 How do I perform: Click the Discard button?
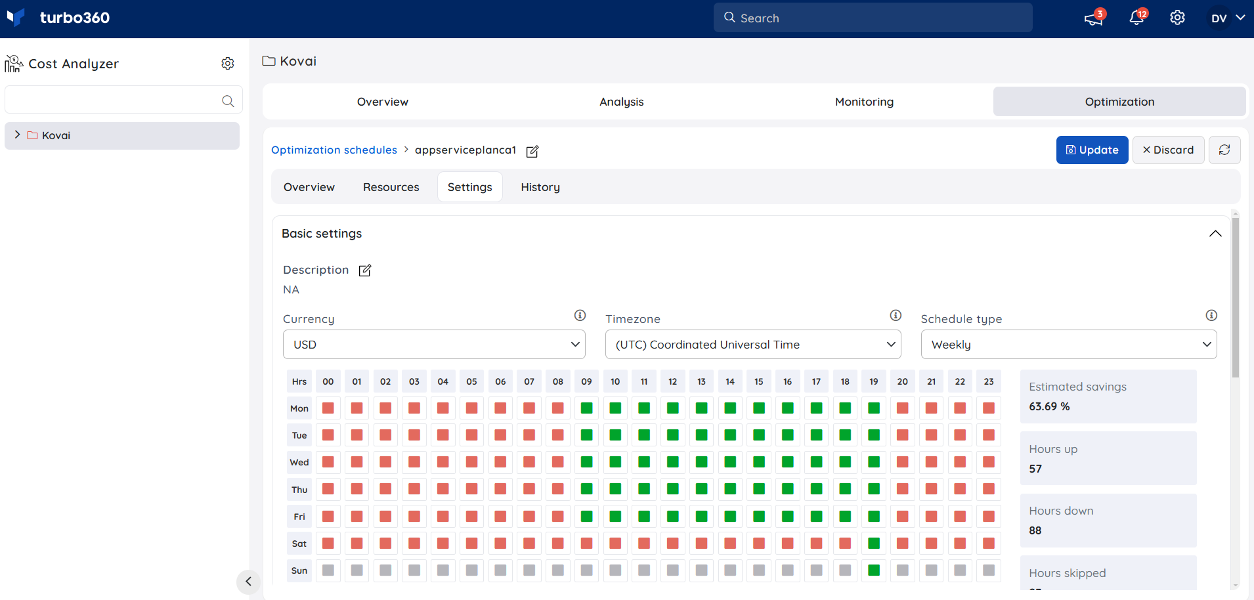tap(1168, 150)
